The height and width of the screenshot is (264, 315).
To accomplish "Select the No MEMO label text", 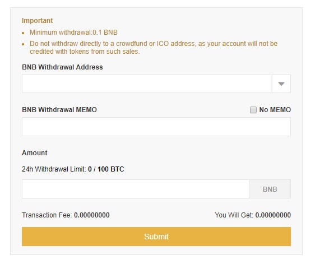I will click(275, 110).
